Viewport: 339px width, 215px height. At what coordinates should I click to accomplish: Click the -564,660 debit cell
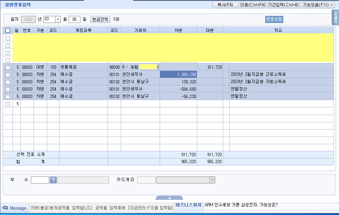178,89
